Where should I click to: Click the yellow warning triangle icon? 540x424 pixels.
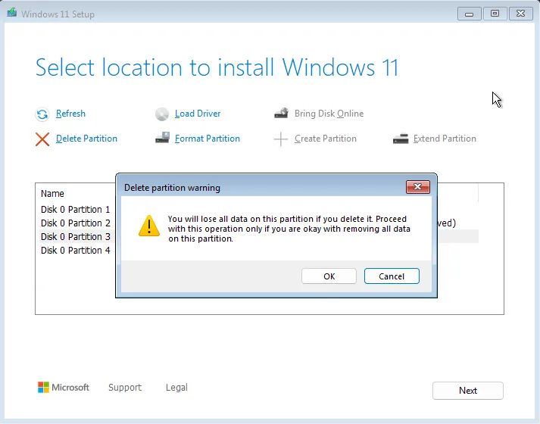pyautogui.click(x=149, y=225)
